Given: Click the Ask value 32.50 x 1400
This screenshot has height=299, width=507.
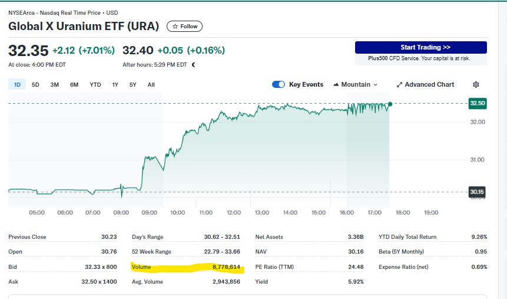Looking at the screenshot, I should pos(99,282).
